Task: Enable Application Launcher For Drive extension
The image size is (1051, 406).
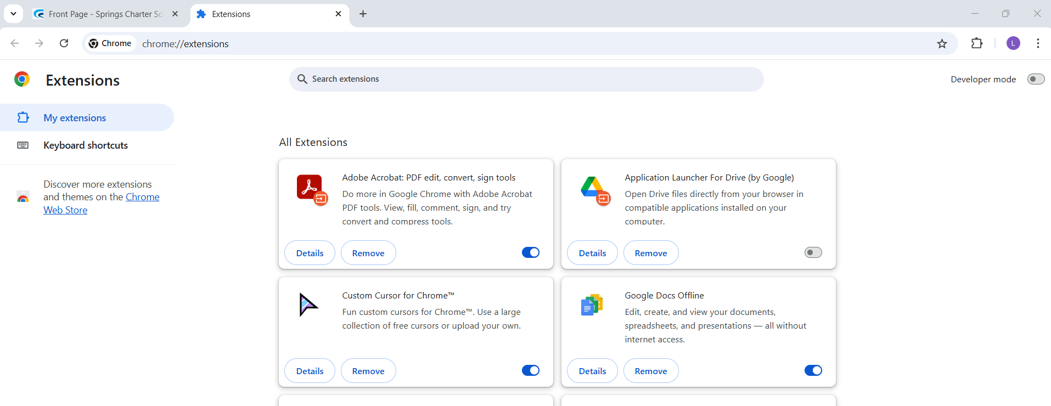Action: pyautogui.click(x=813, y=252)
